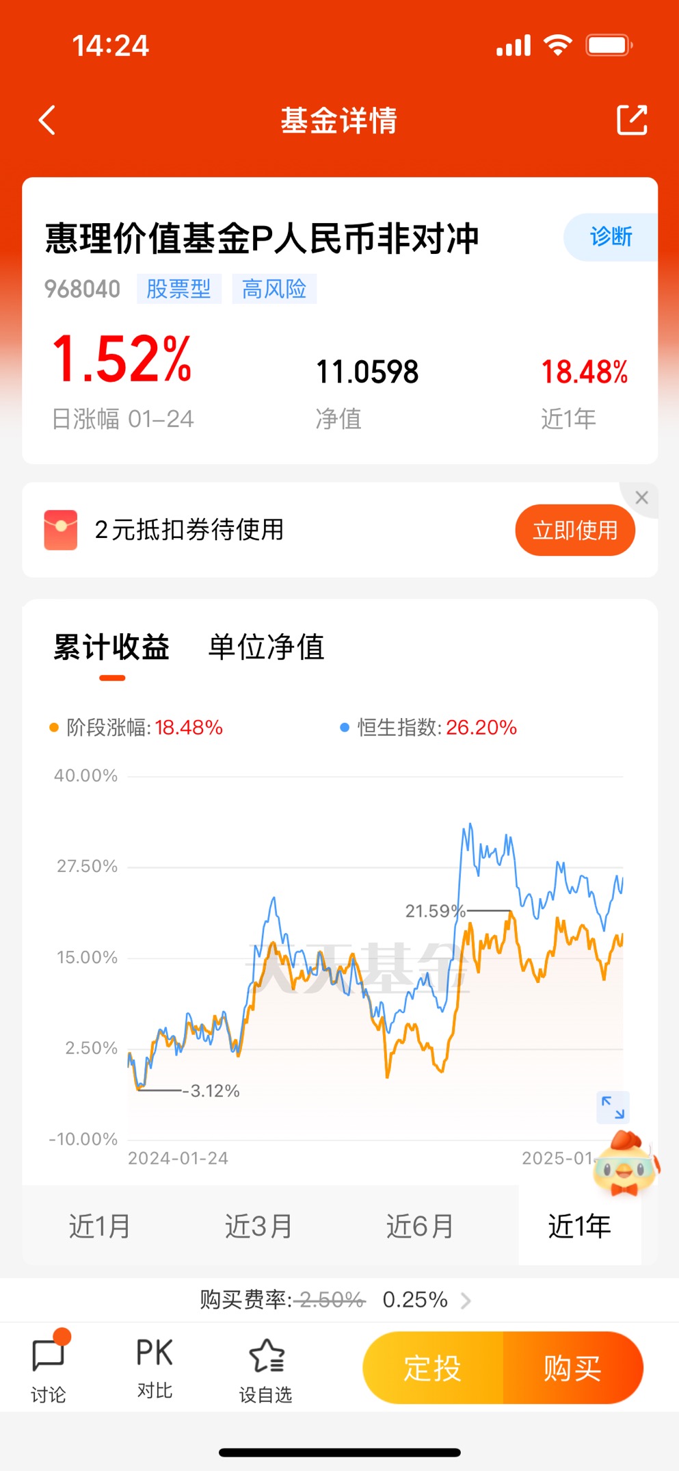Click the 立即使用 button

(x=575, y=530)
